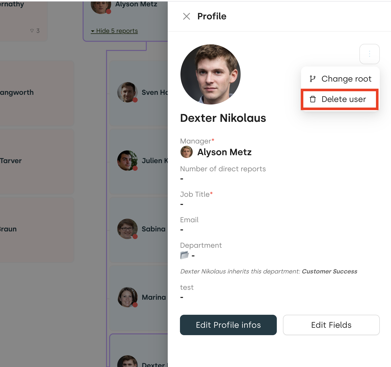Open Edit Fields for Dexter Nikolaus
This screenshot has width=391, height=367.
pyautogui.click(x=331, y=325)
